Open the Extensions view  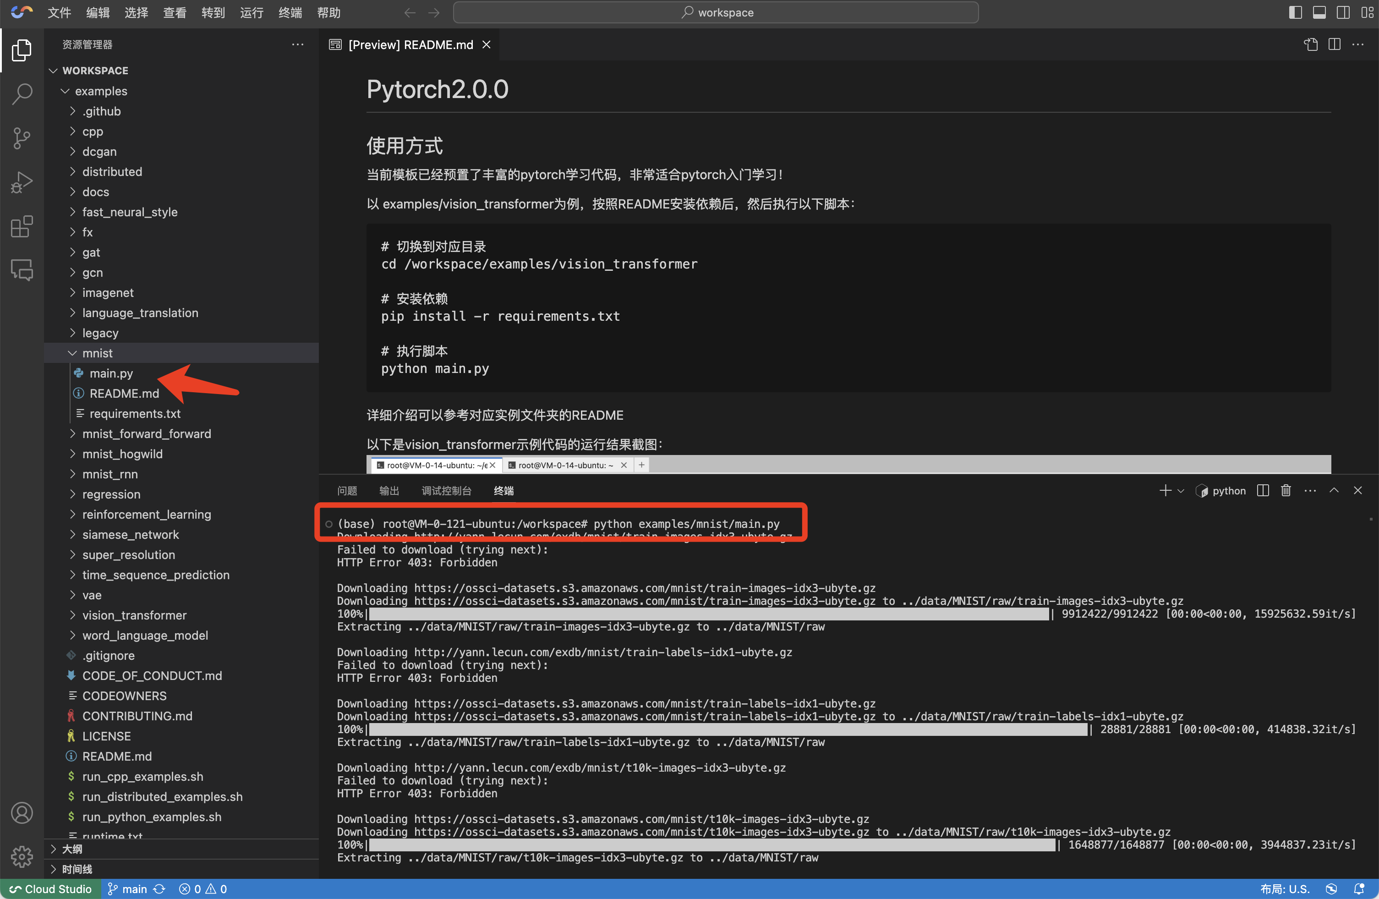pos(22,226)
